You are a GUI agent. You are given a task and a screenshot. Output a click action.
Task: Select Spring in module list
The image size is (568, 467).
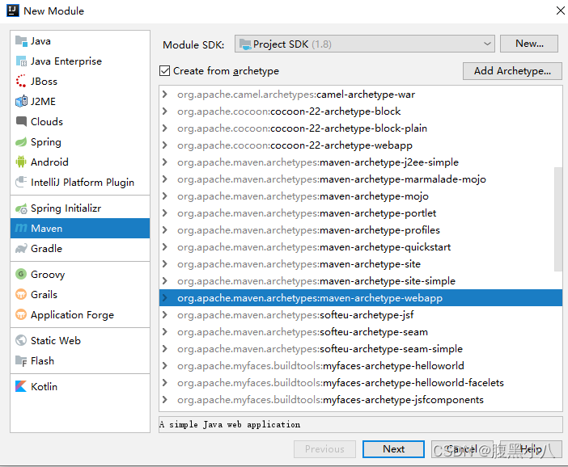coord(80,142)
